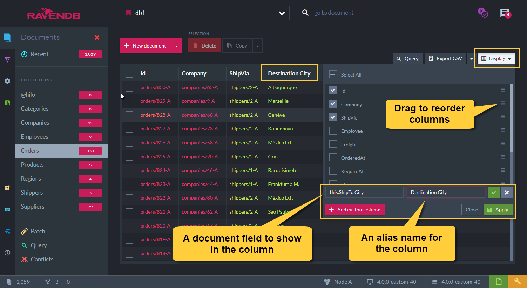Click the purple connection status icon

click(483, 13)
